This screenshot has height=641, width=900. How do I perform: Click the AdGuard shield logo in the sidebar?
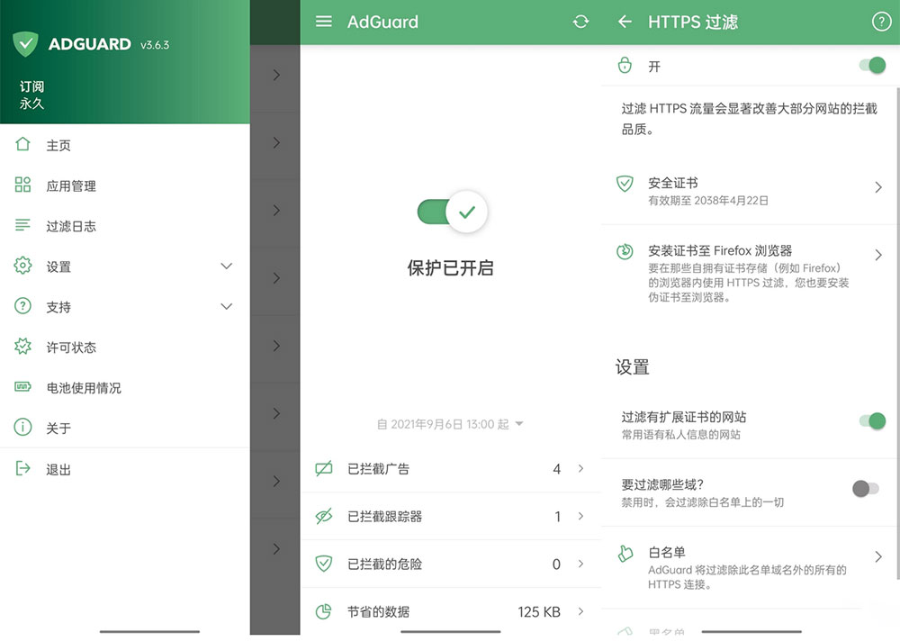click(x=24, y=43)
